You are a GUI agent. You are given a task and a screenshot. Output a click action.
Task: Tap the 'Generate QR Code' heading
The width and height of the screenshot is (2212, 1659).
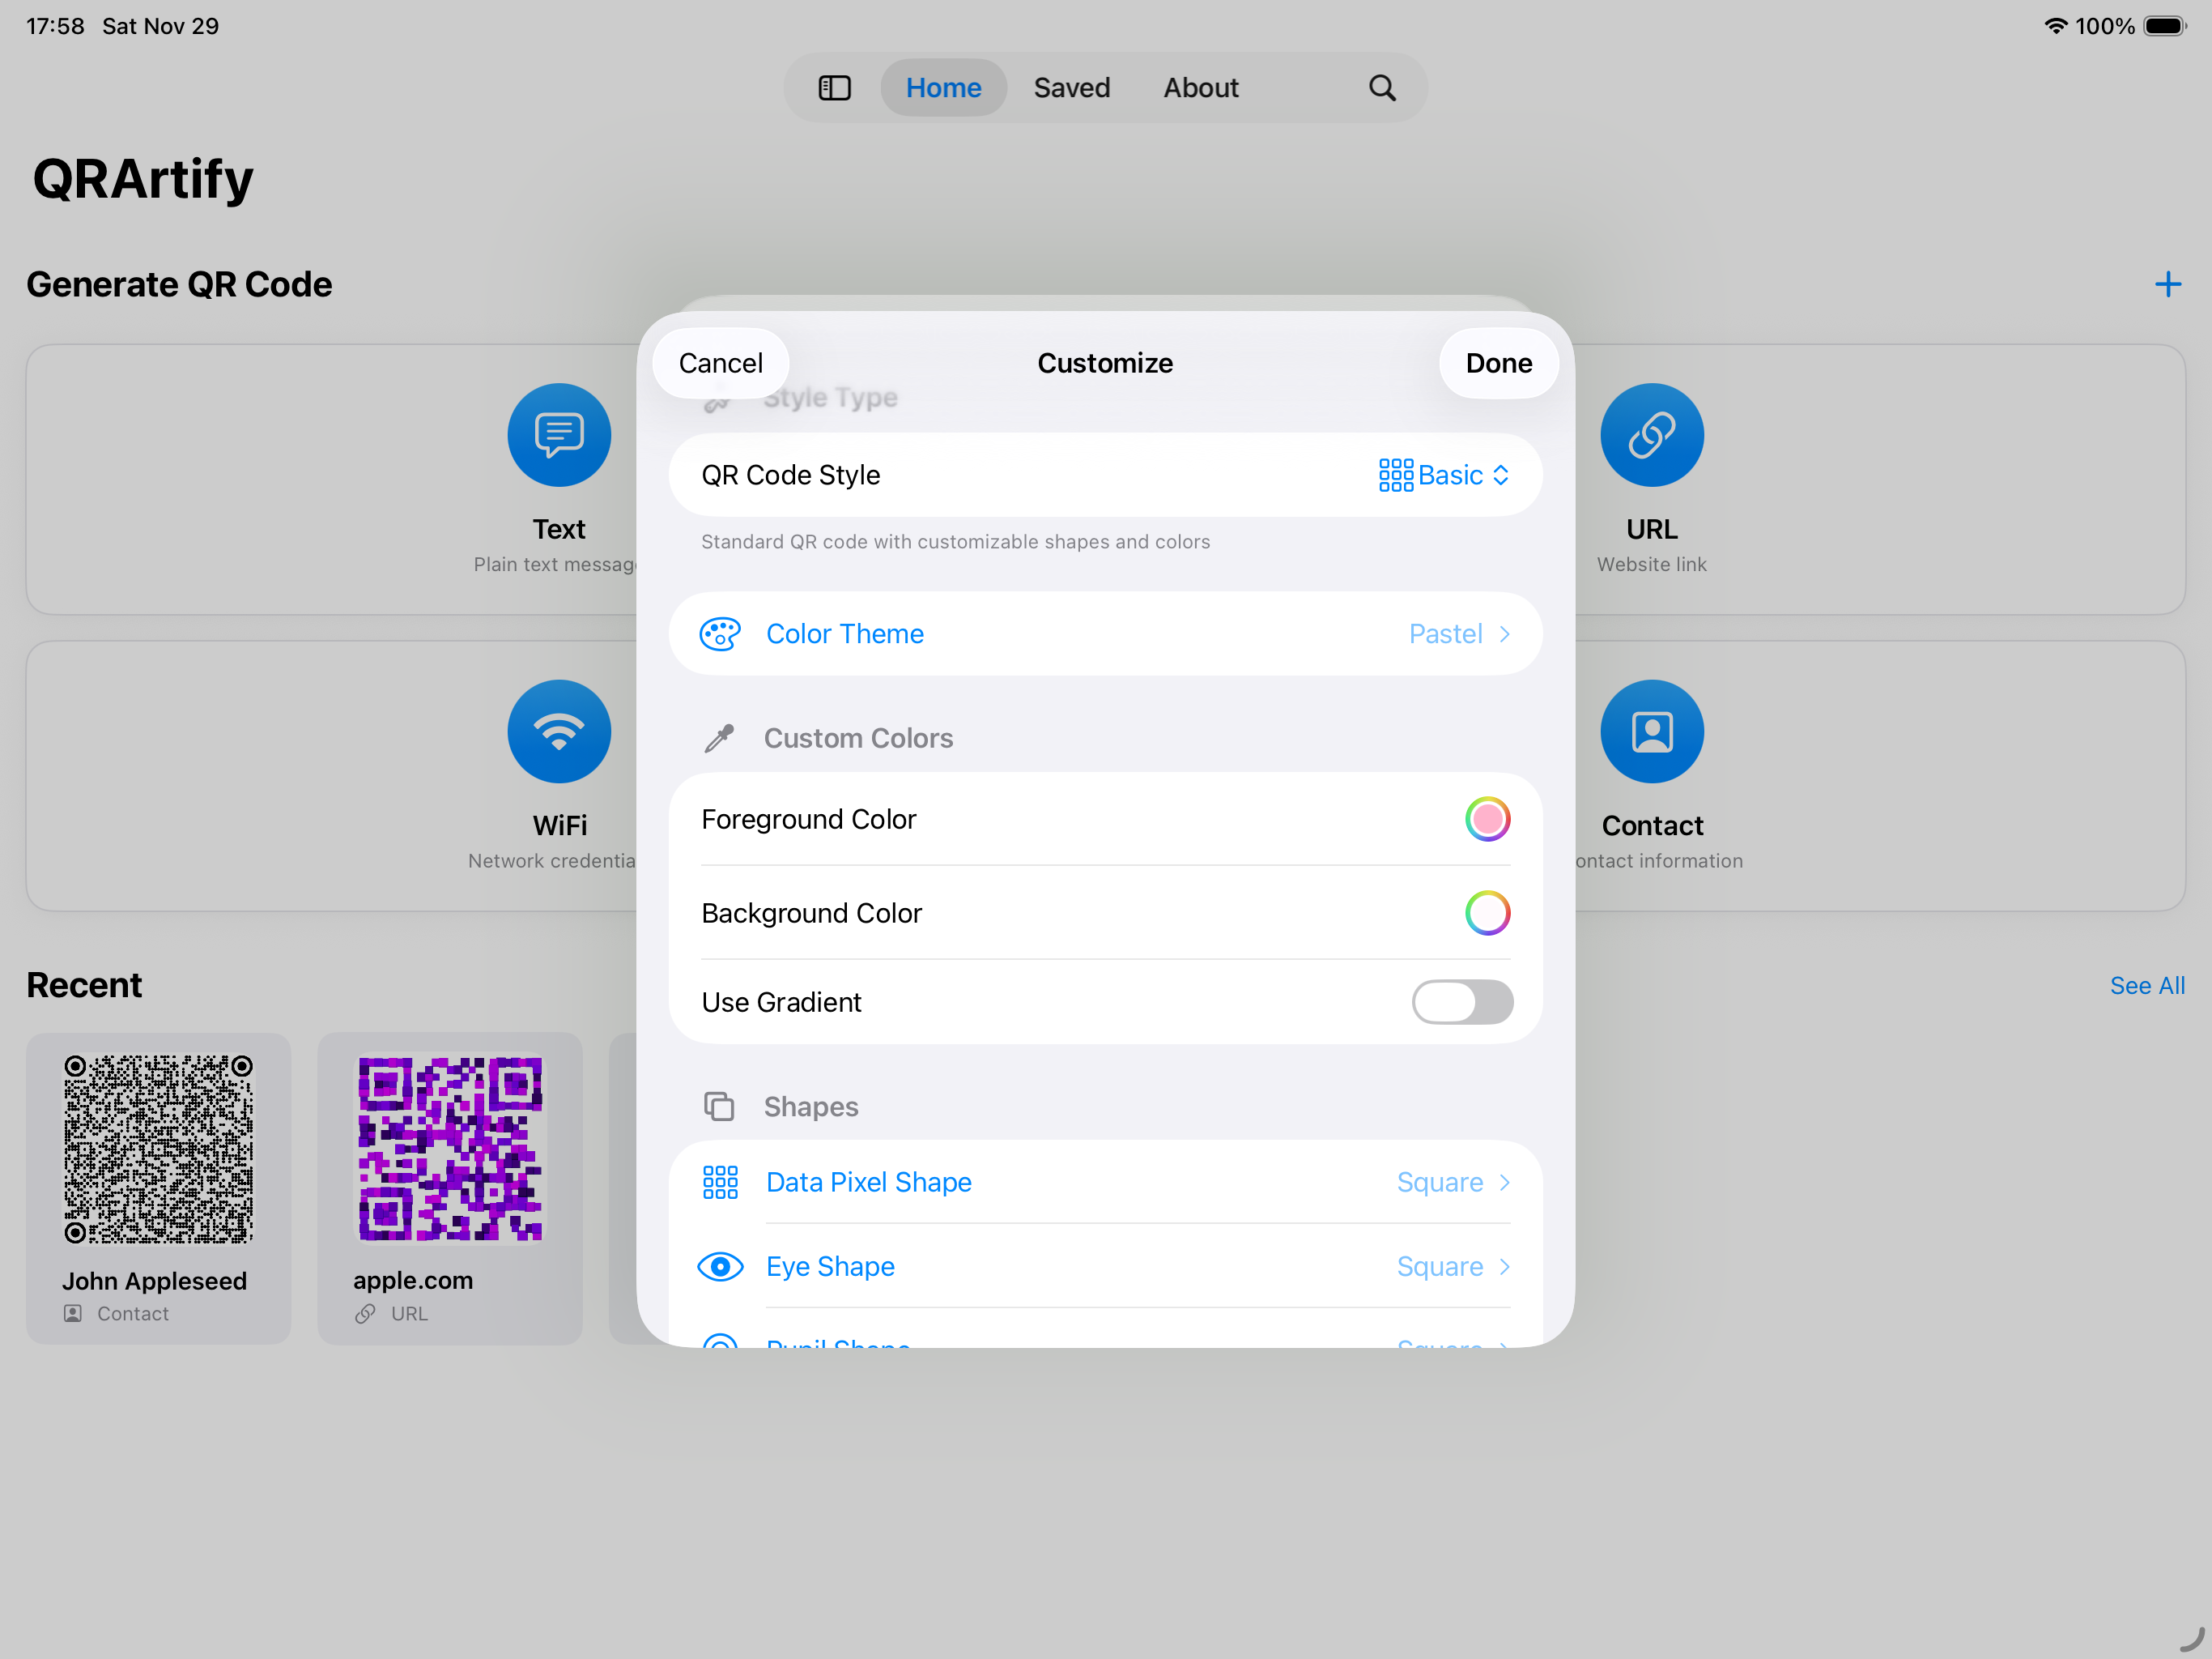coord(179,284)
